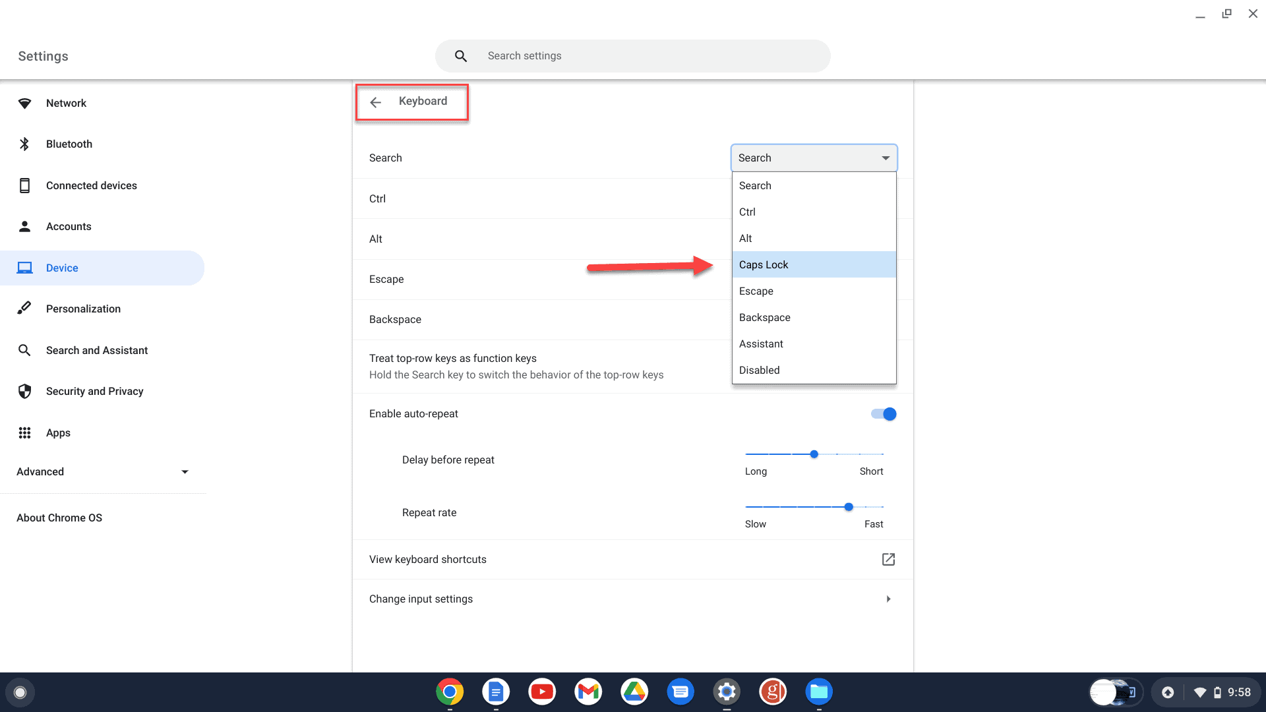Expand the Advanced settings section
This screenshot has height=712, width=1266.
pos(103,471)
